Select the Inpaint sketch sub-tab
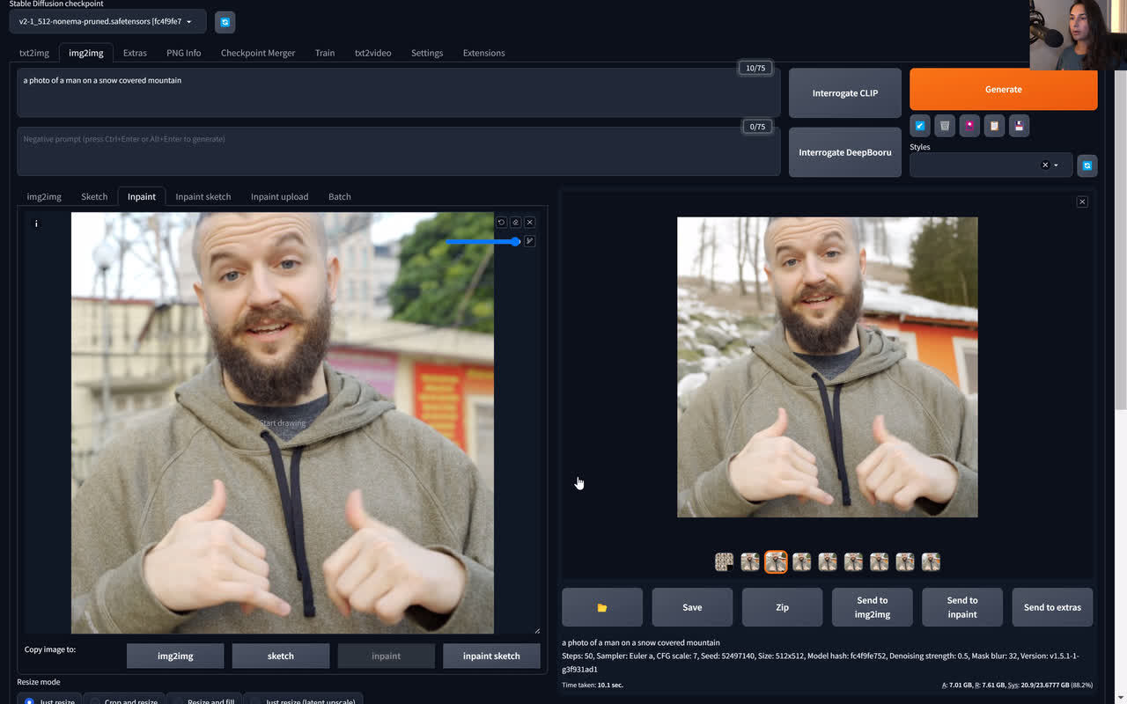 coord(203,196)
